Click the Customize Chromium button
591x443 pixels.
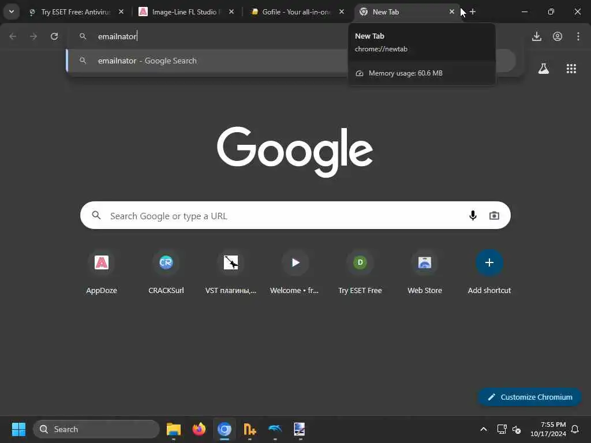(530, 397)
